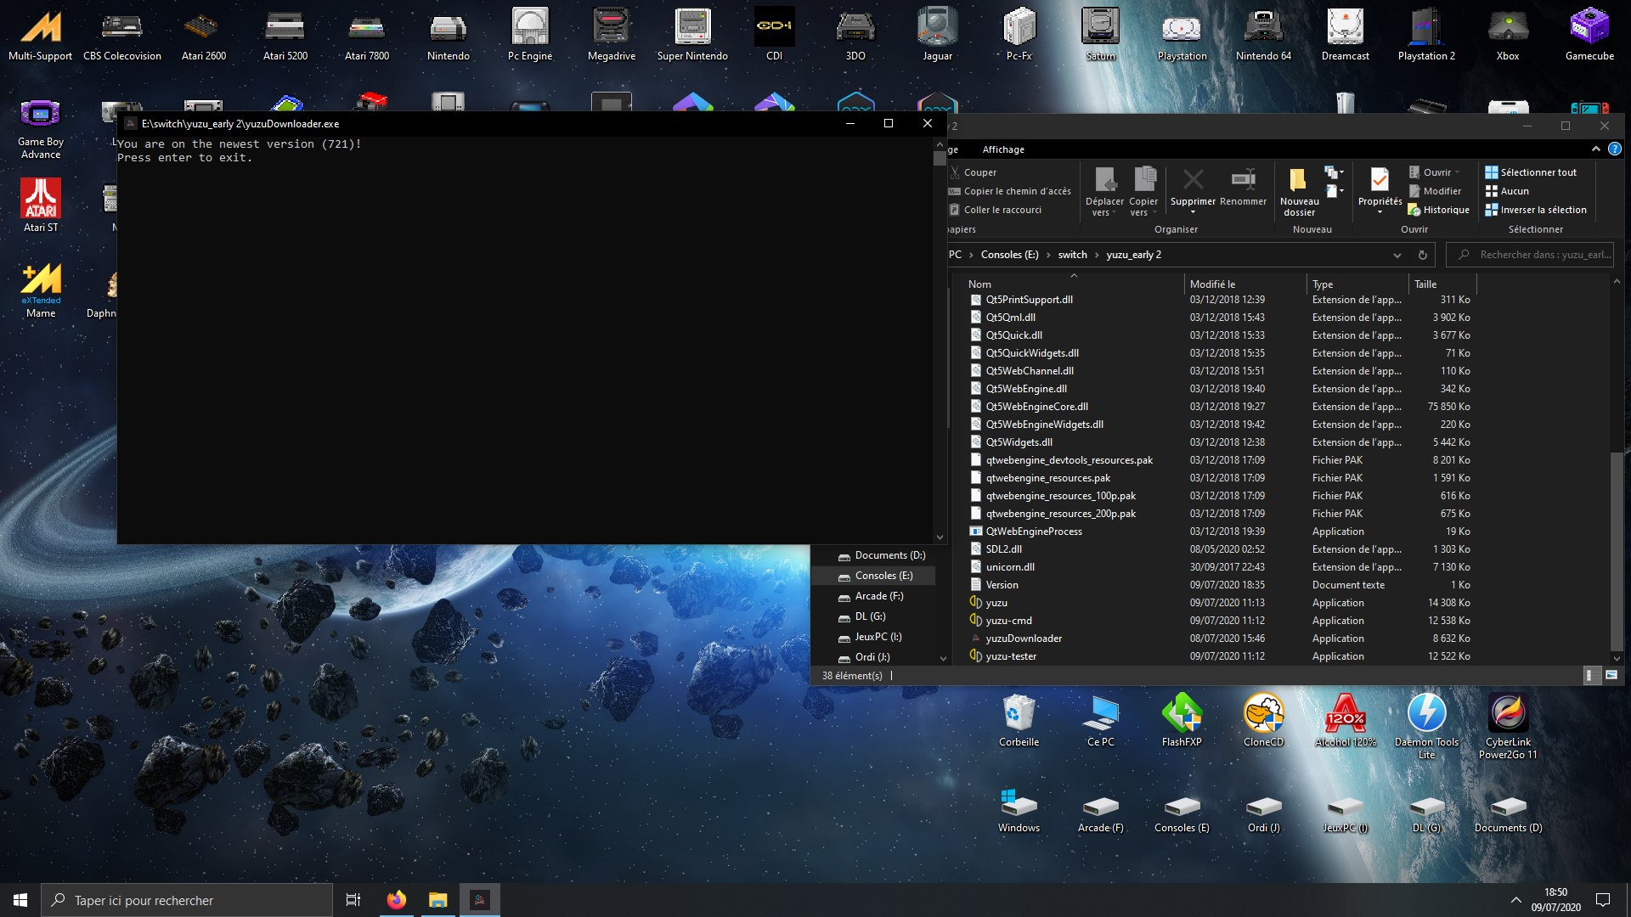This screenshot has width=1631, height=917.
Task: Click the taskbar search box
Action: point(187,900)
